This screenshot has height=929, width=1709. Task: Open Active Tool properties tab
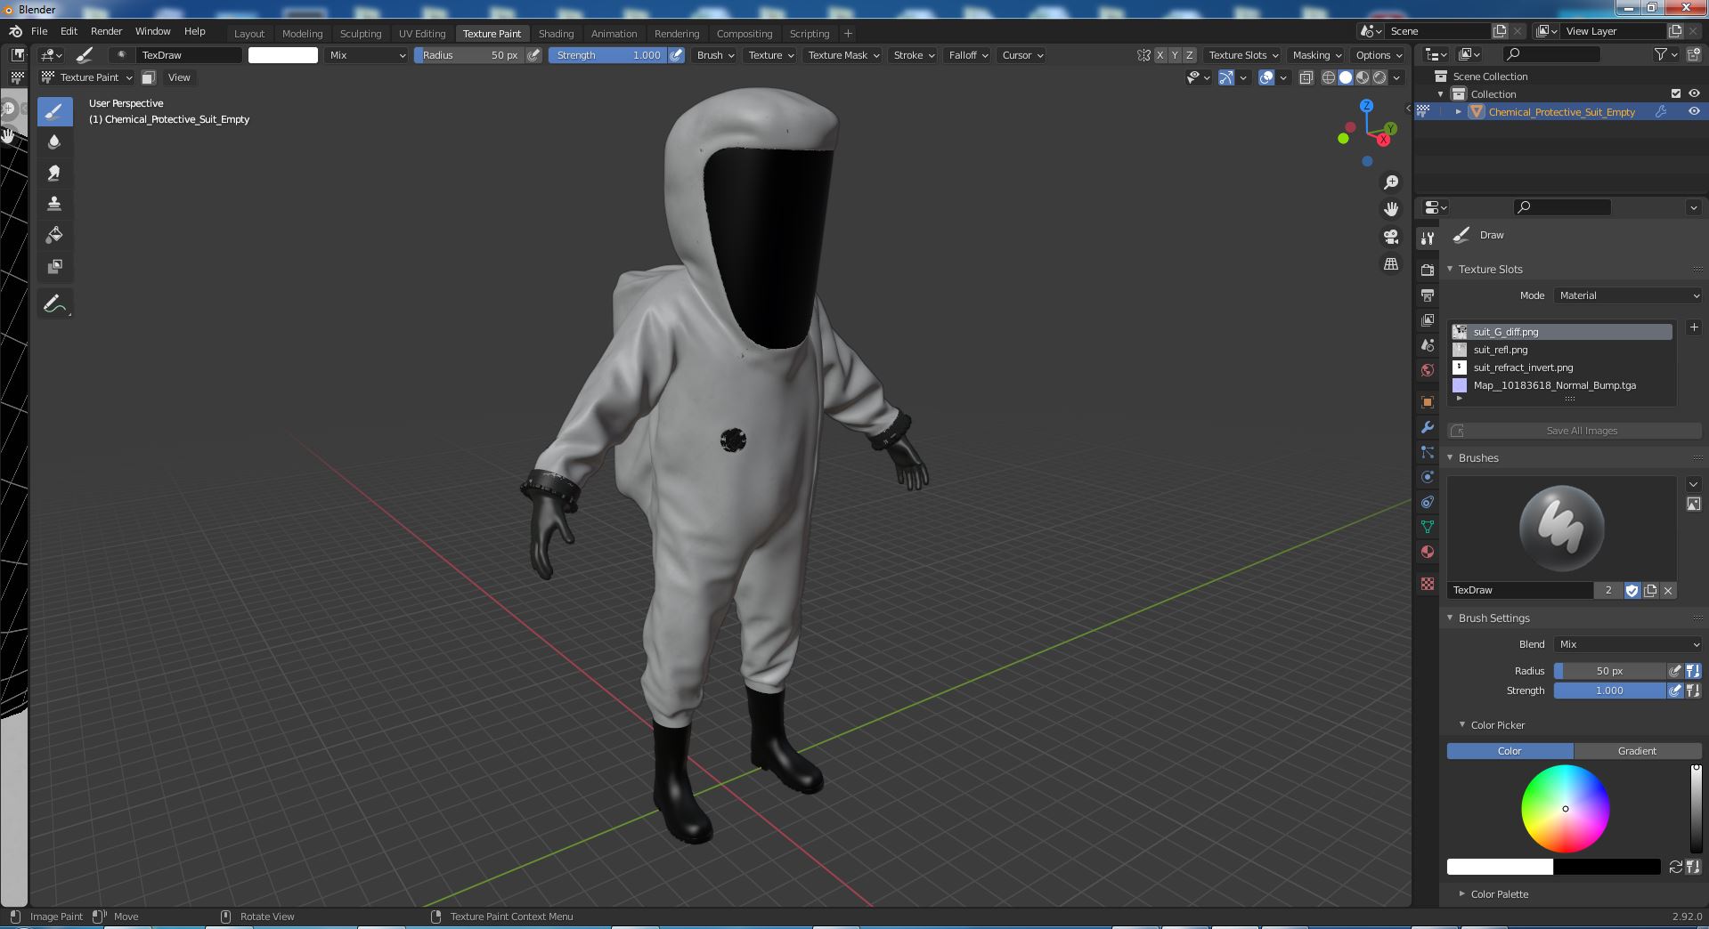click(1428, 238)
